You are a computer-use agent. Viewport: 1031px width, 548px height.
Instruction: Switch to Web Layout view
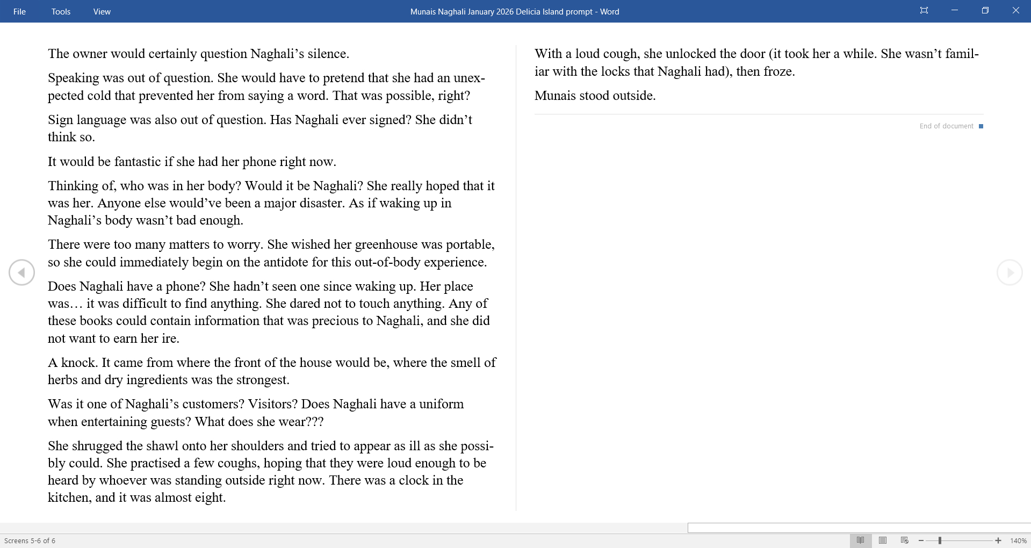click(905, 540)
